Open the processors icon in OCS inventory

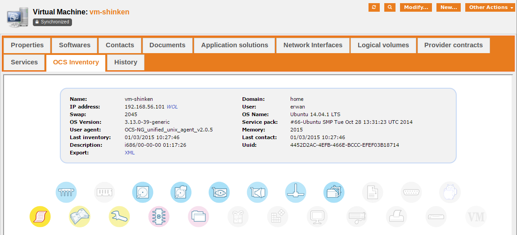66,192
